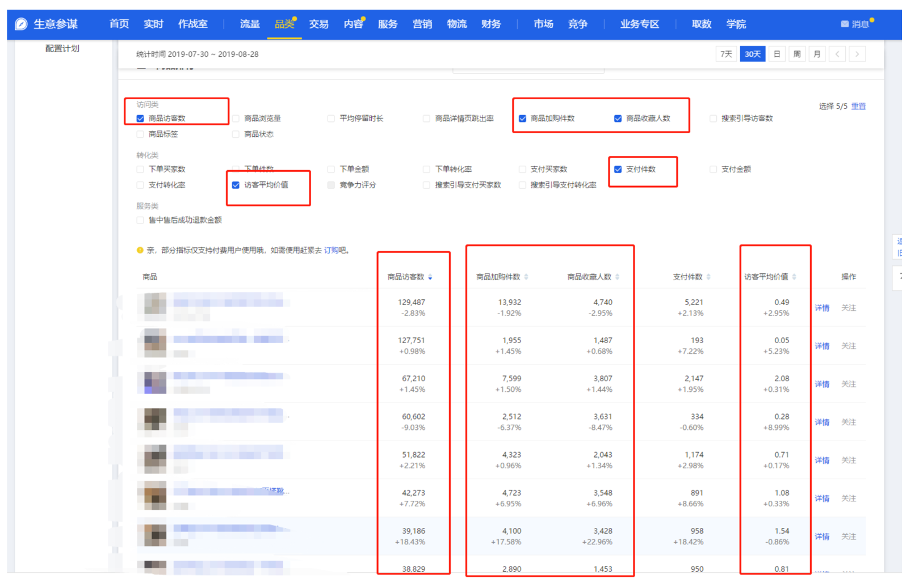Open product thumbnail with 42,273 visitors

click(x=155, y=496)
